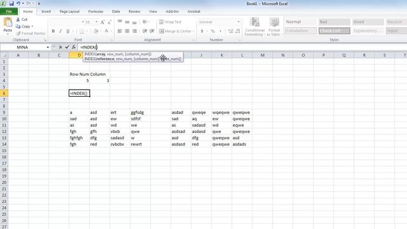Click the Cut scissors icon
The image size is (407, 229).
(x=18, y=20)
